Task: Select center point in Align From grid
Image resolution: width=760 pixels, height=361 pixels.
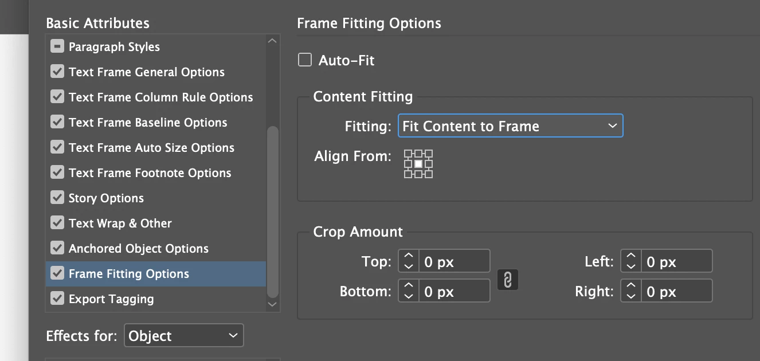Action: point(418,164)
